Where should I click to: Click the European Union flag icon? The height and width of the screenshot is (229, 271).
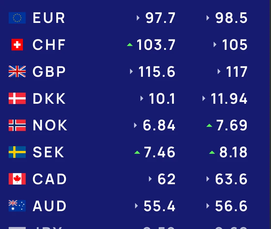click(x=17, y=18)
